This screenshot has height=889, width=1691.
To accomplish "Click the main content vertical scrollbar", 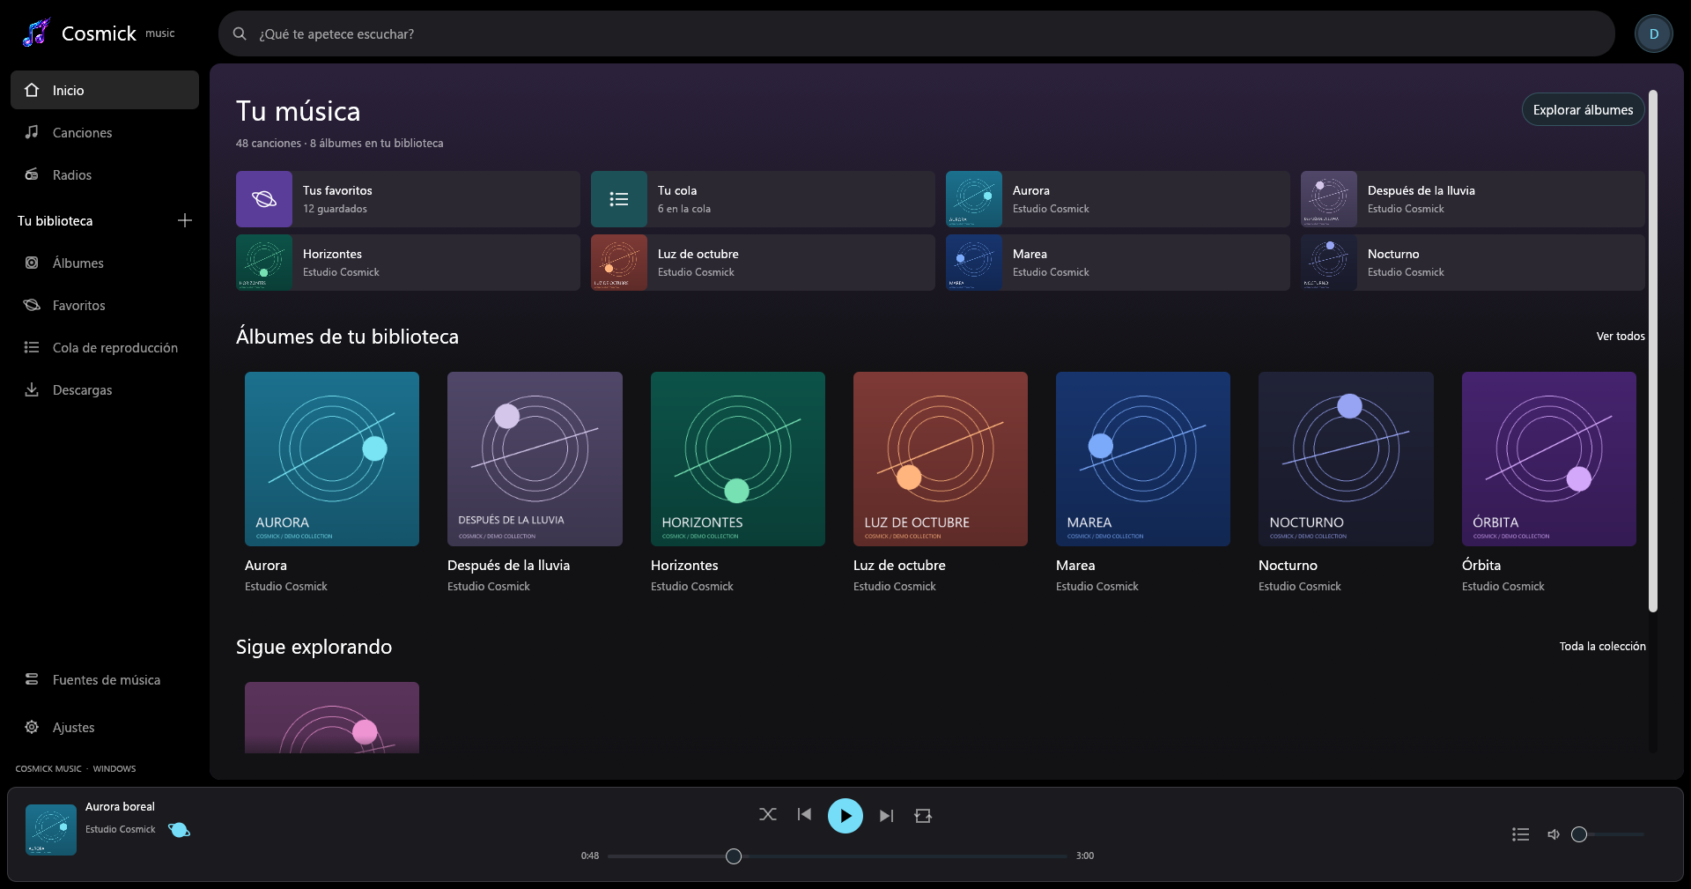I will tap(1653, 351).
